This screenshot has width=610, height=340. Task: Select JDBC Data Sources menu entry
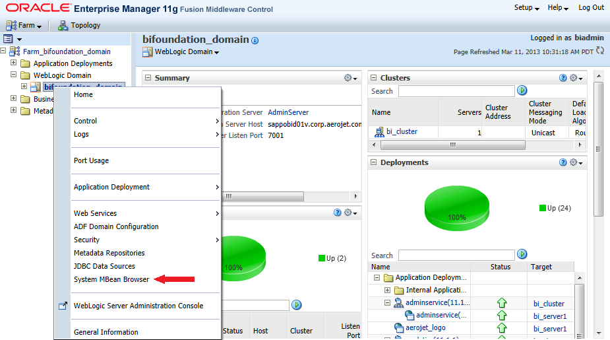point(104,267)
